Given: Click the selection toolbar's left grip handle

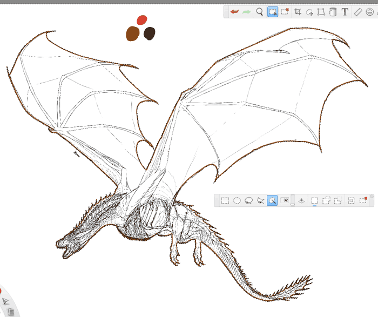Looking at the screenshot, I should (216, 200).
